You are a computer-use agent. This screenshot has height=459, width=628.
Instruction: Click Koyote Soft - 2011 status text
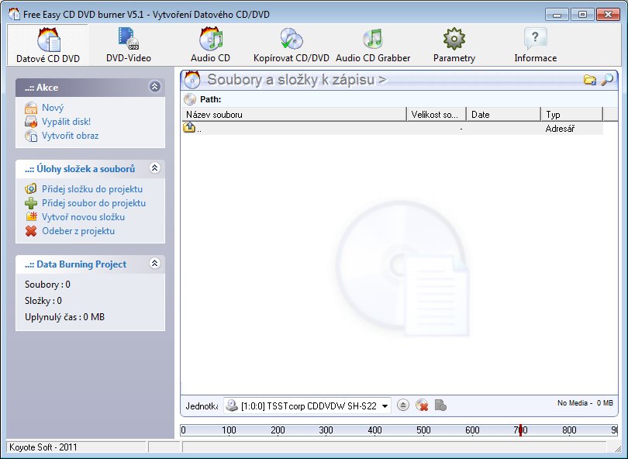(43, 447)
